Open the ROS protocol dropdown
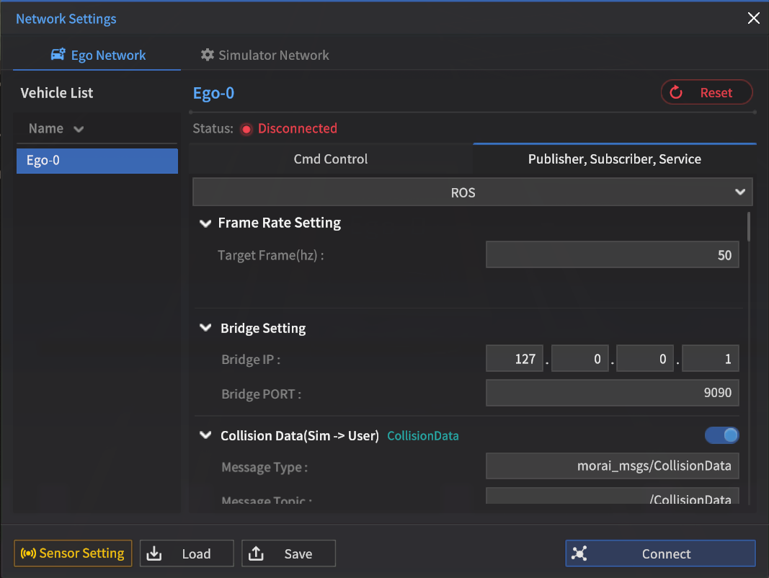The height and width of the screenshot is (578, 769). [x=473, y=192]
